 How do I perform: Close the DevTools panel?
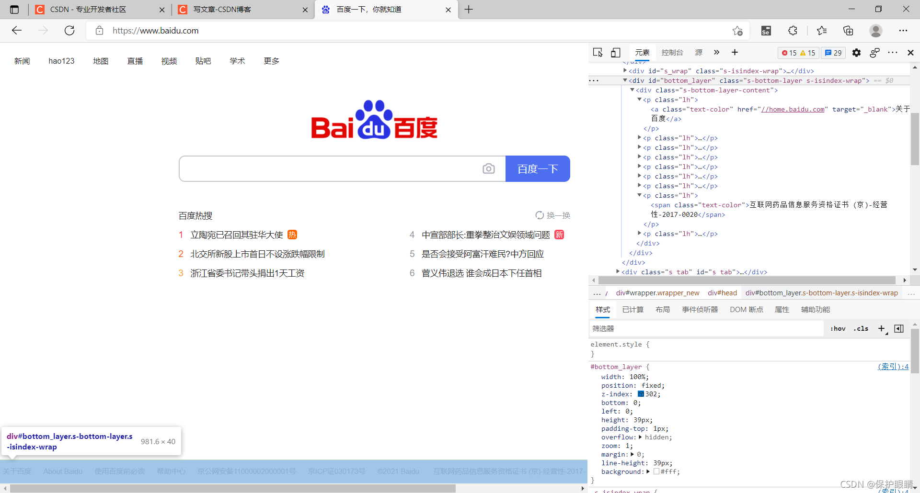coord(910,53)
